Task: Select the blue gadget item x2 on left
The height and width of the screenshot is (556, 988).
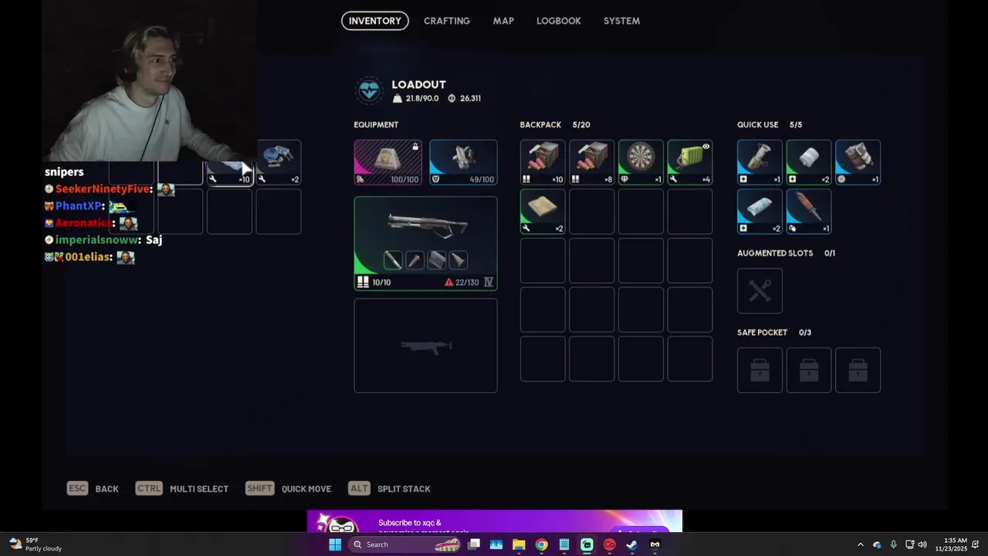Action: (279, 162)
